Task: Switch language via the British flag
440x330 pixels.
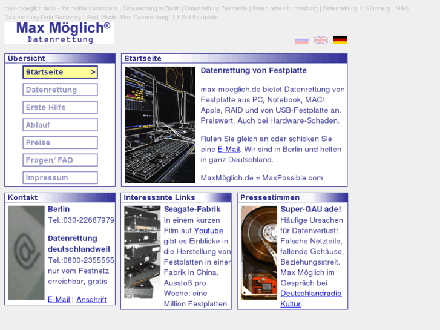Action: [x=321, y=40]
